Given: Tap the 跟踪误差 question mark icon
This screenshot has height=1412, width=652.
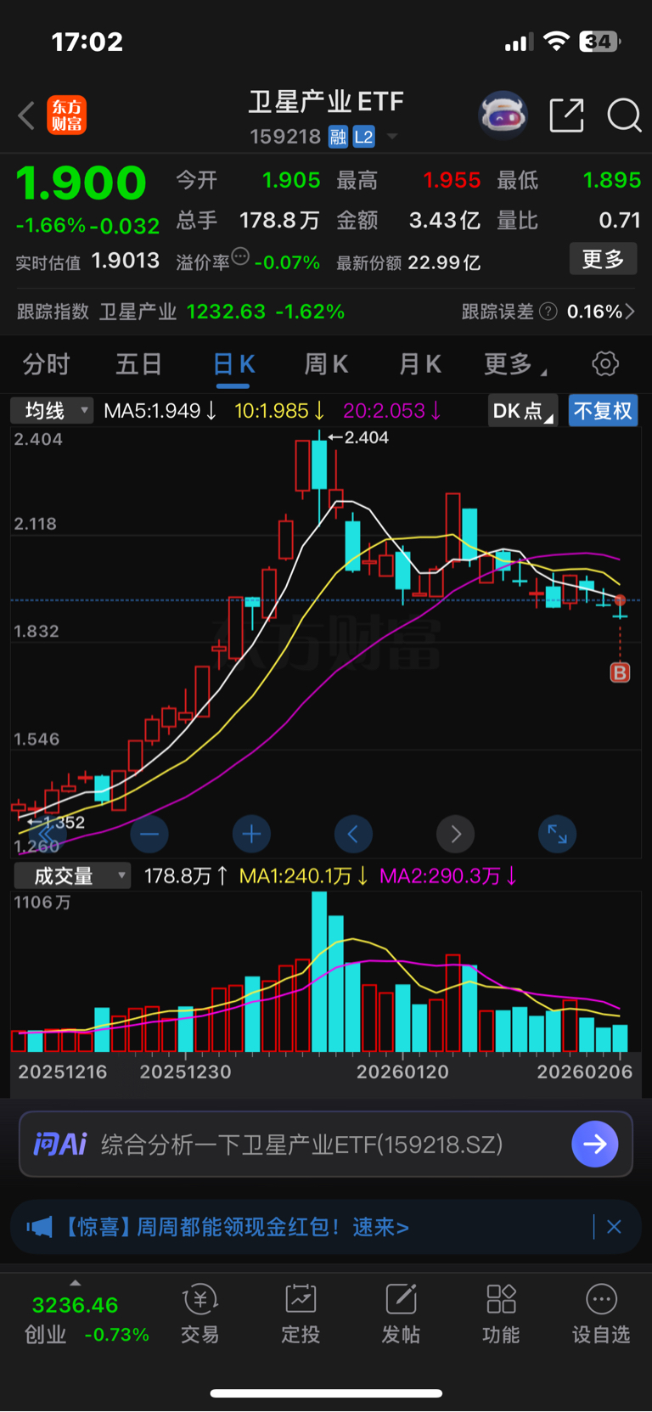Looking at the screenshot, I should (x=548, y=312).
